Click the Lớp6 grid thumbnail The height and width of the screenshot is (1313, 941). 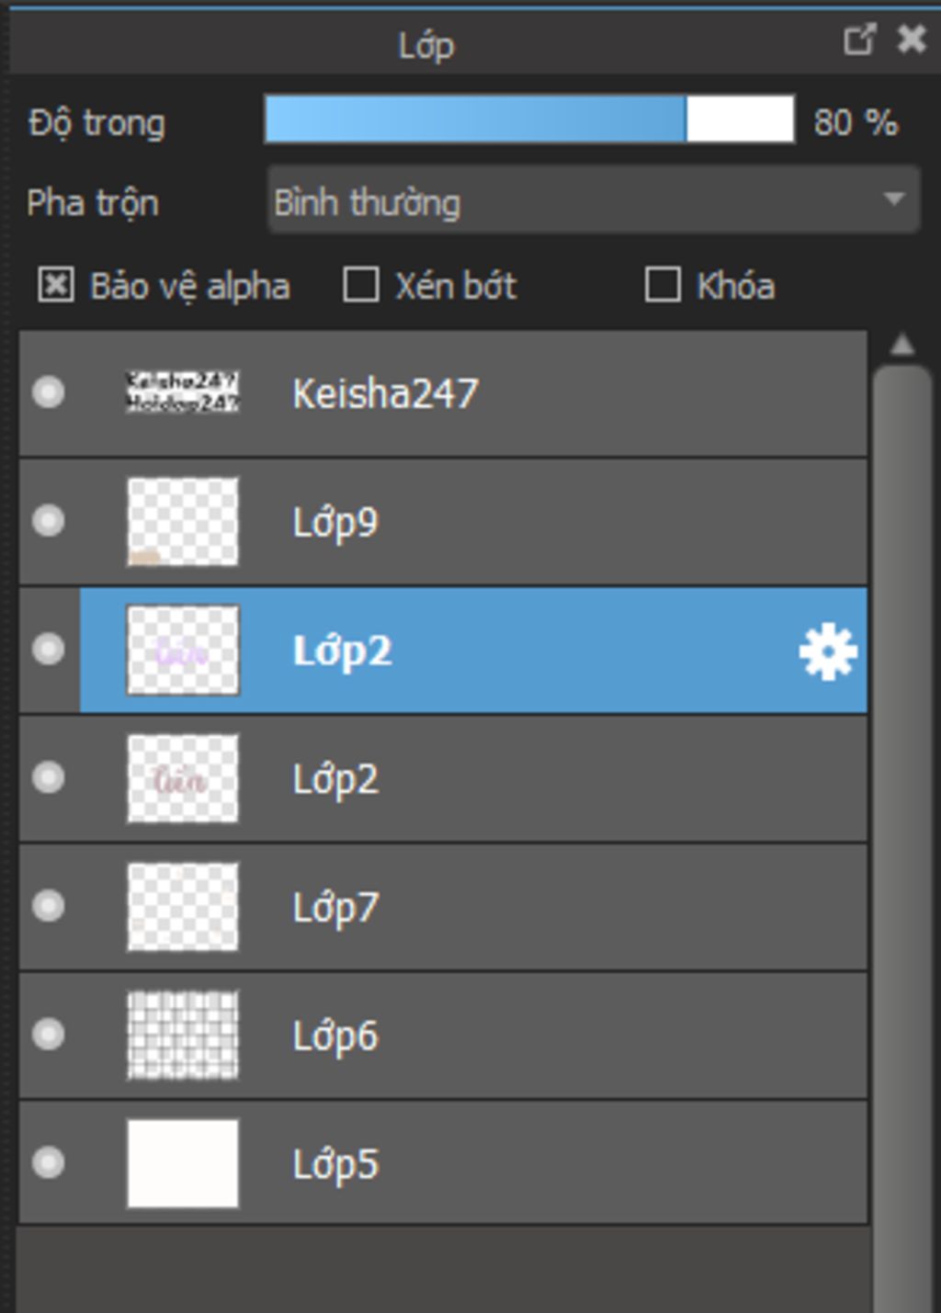tap(183, 1035)
